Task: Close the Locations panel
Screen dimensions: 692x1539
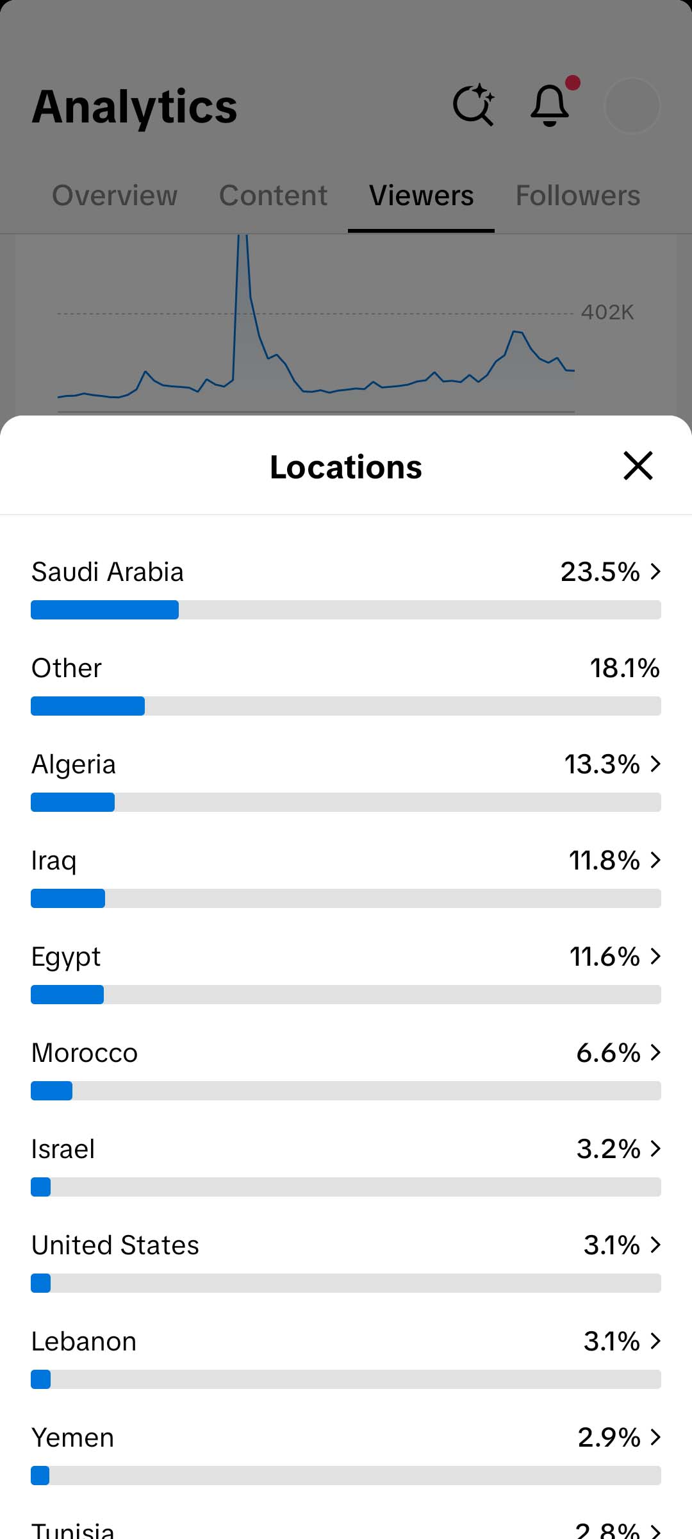Action: [638, 466]
